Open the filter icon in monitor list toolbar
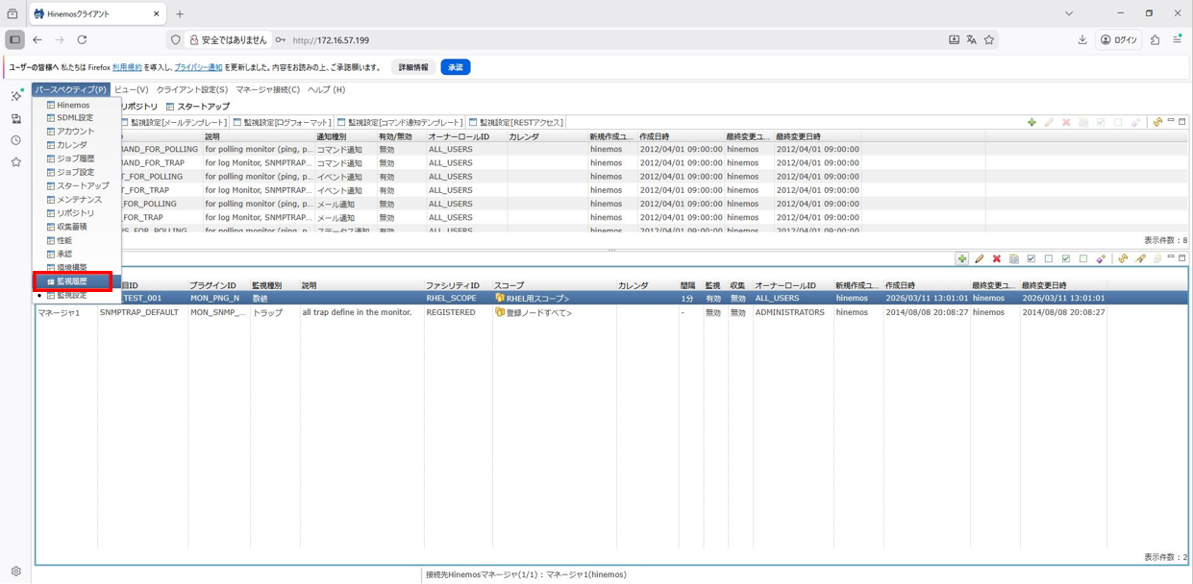 1140,258
